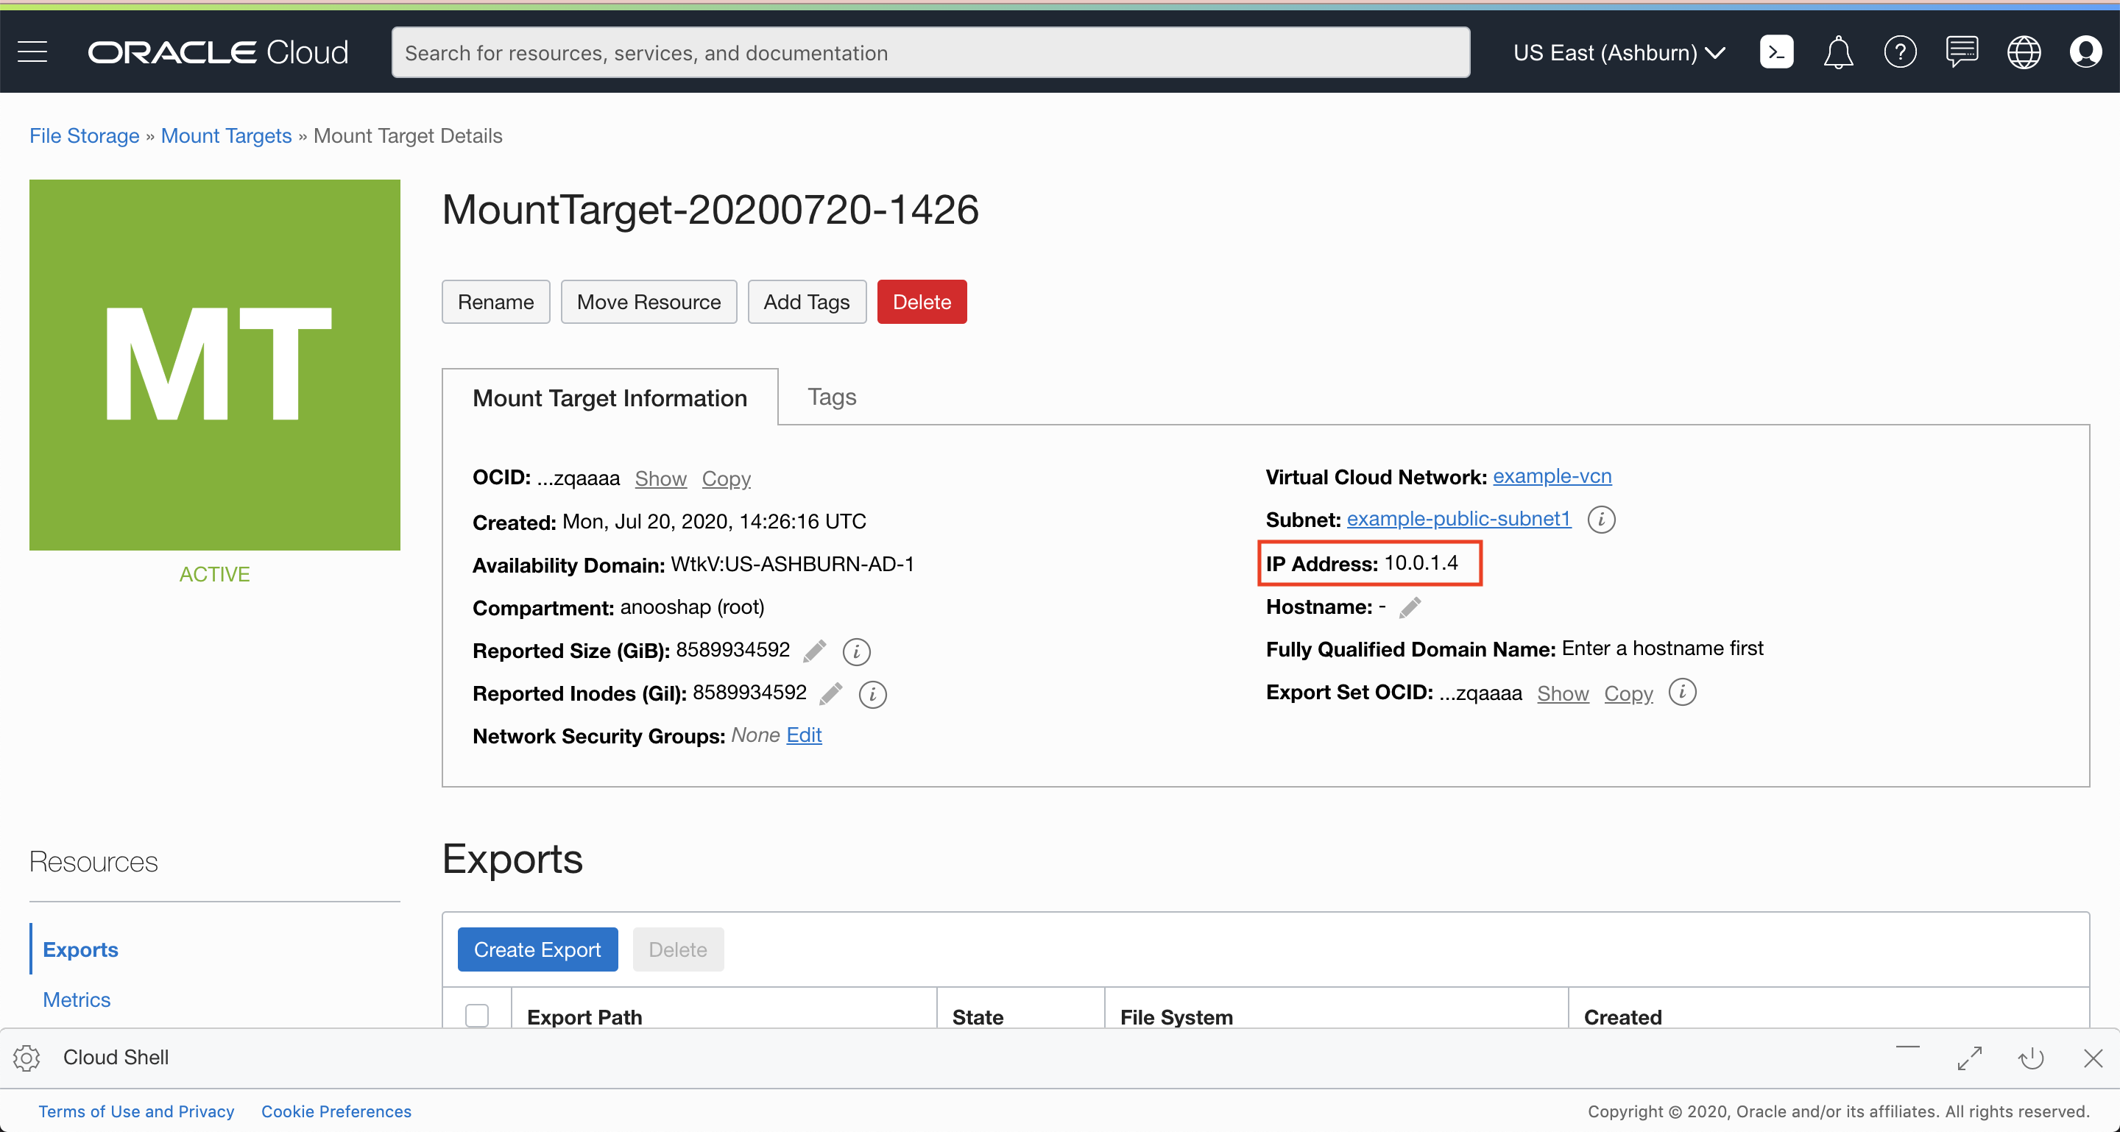The width and height of the screenshot is (2120, 1132).
Task: Open the support chat icon
Action: (x=1961, y=53)
